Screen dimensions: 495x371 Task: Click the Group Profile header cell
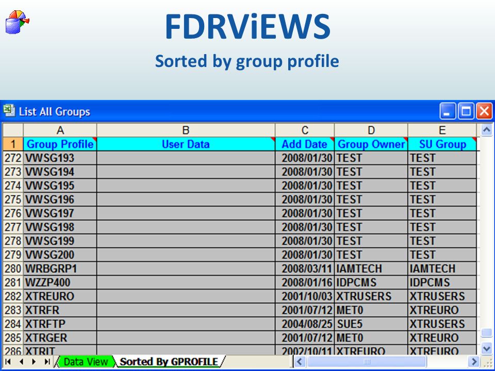pyautogui.click(x=60, y=144)
